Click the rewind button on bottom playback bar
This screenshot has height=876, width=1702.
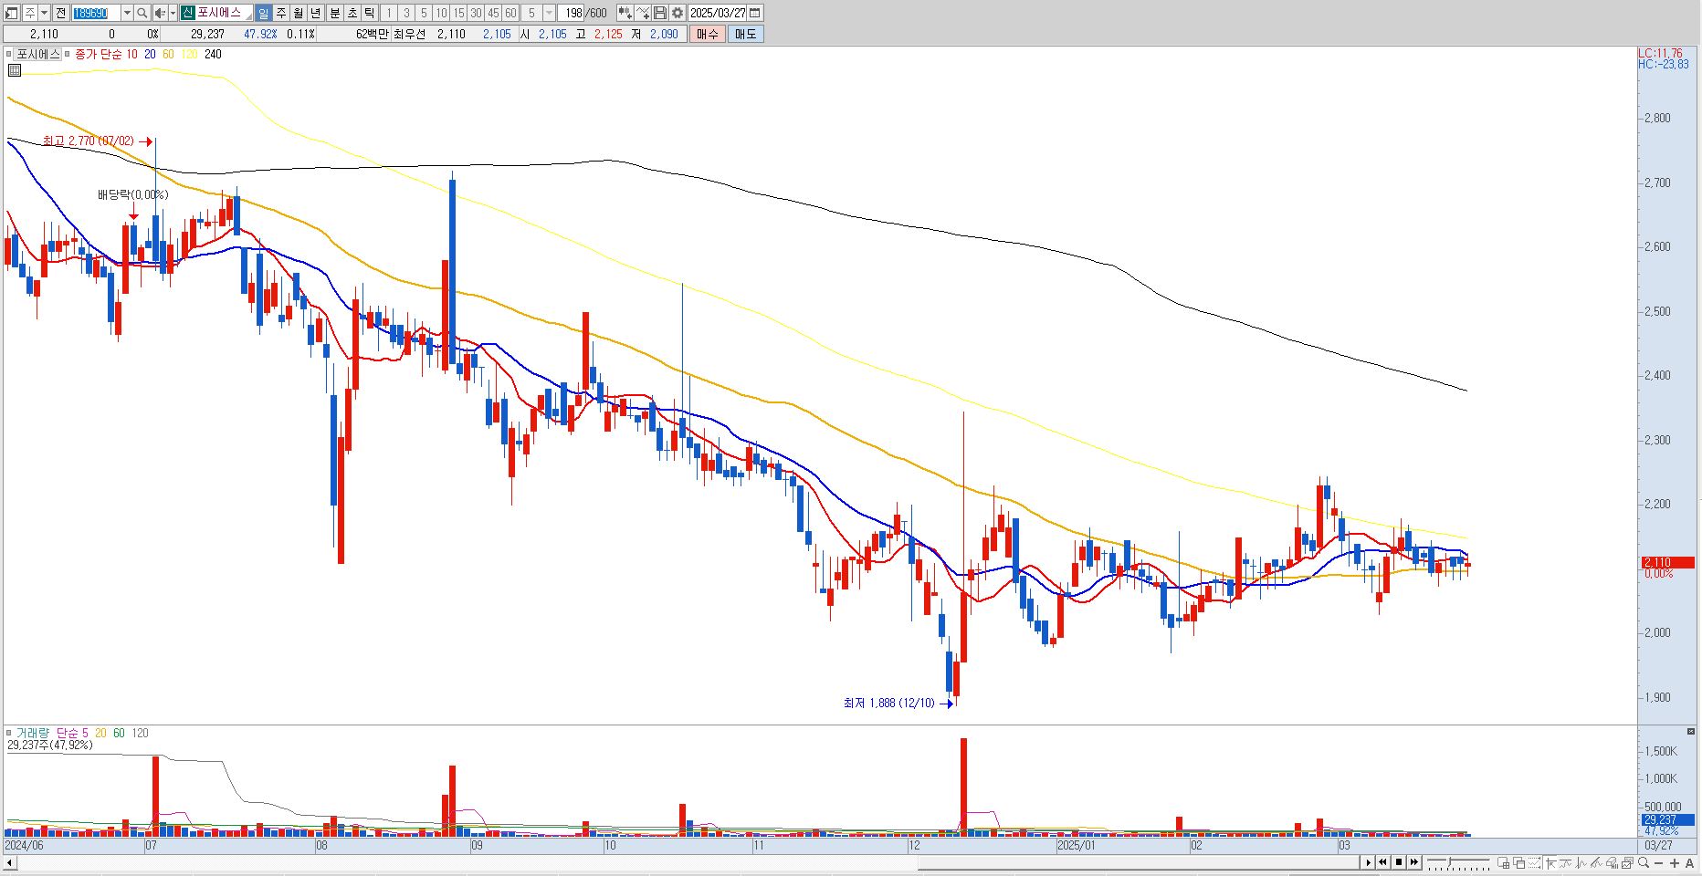pyautogui.click(x=1382, y=862)
